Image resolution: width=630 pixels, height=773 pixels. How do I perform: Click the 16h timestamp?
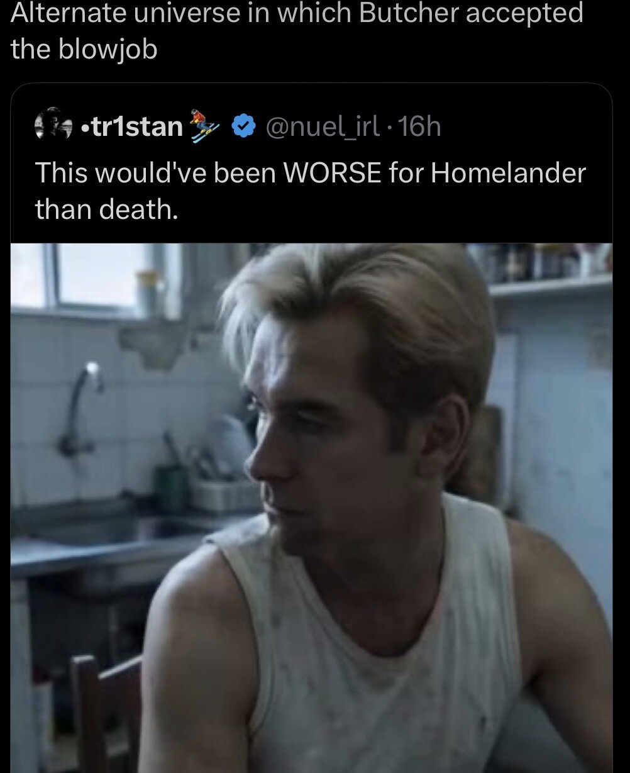pyautogui.click(x=420, y=128)
